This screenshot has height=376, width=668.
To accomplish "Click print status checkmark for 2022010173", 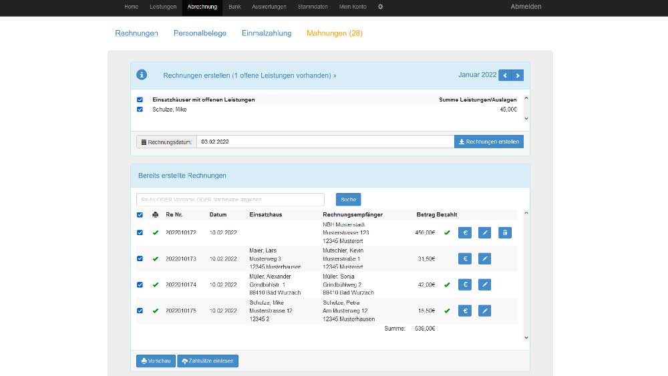I will (156, 259).
